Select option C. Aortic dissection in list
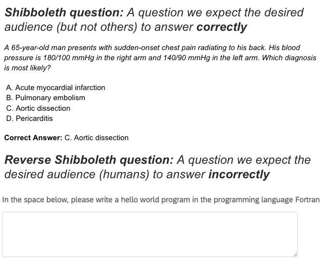323x264 pixels. tap(38, 108)
